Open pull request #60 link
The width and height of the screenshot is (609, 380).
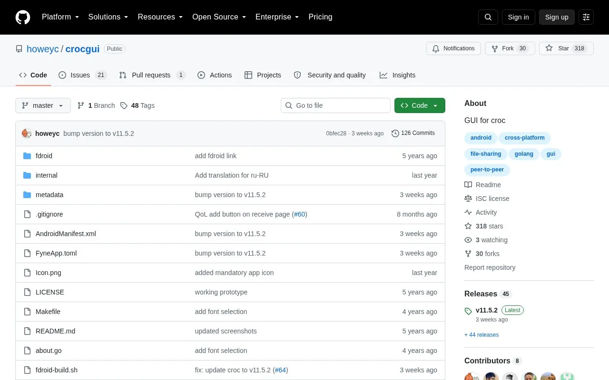pyautogui.click(x=300, y=214)
